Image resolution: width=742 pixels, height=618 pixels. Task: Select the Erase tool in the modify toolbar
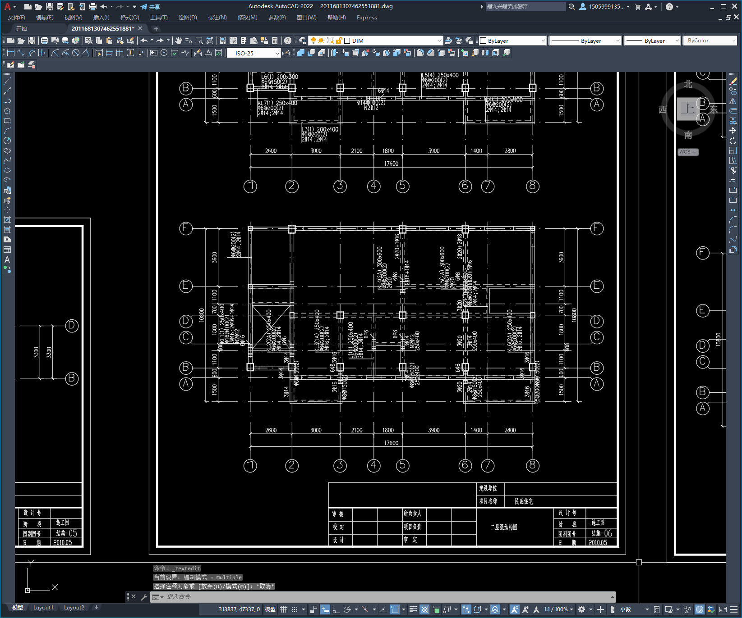[733, 81]
